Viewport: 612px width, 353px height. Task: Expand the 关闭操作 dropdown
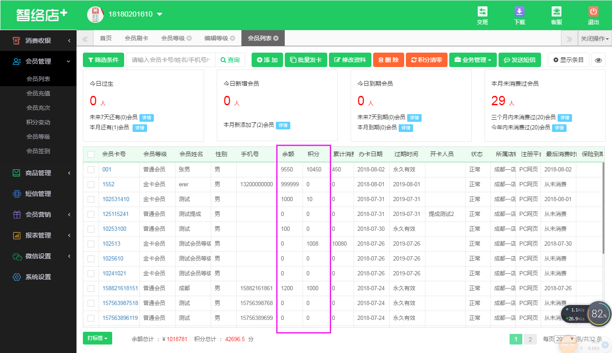point(595,39)
